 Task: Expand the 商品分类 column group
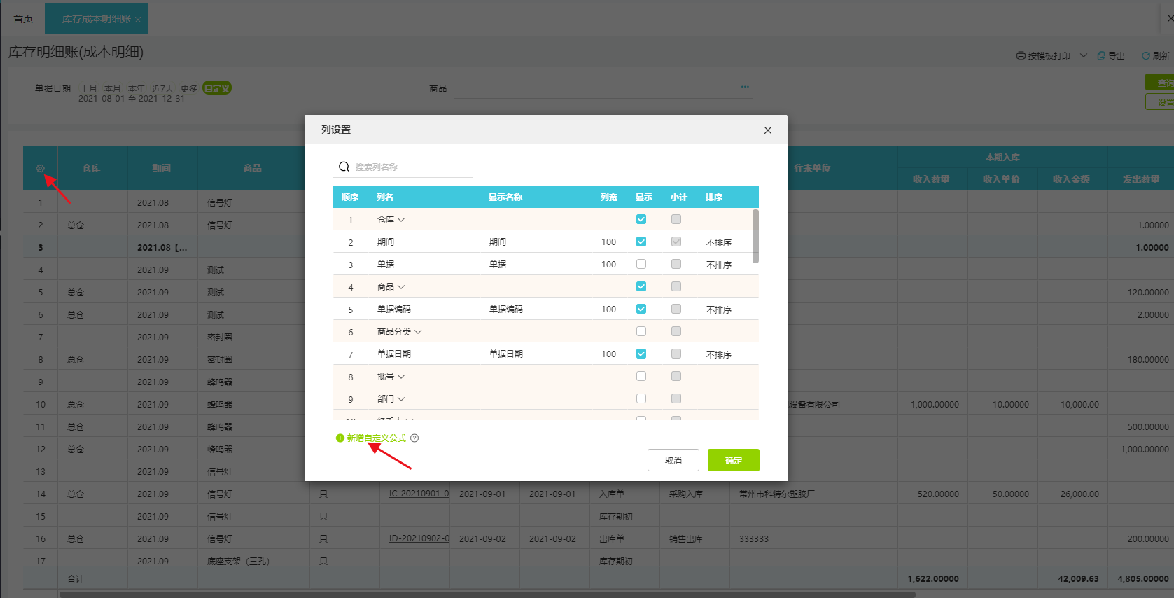(418, 332)
